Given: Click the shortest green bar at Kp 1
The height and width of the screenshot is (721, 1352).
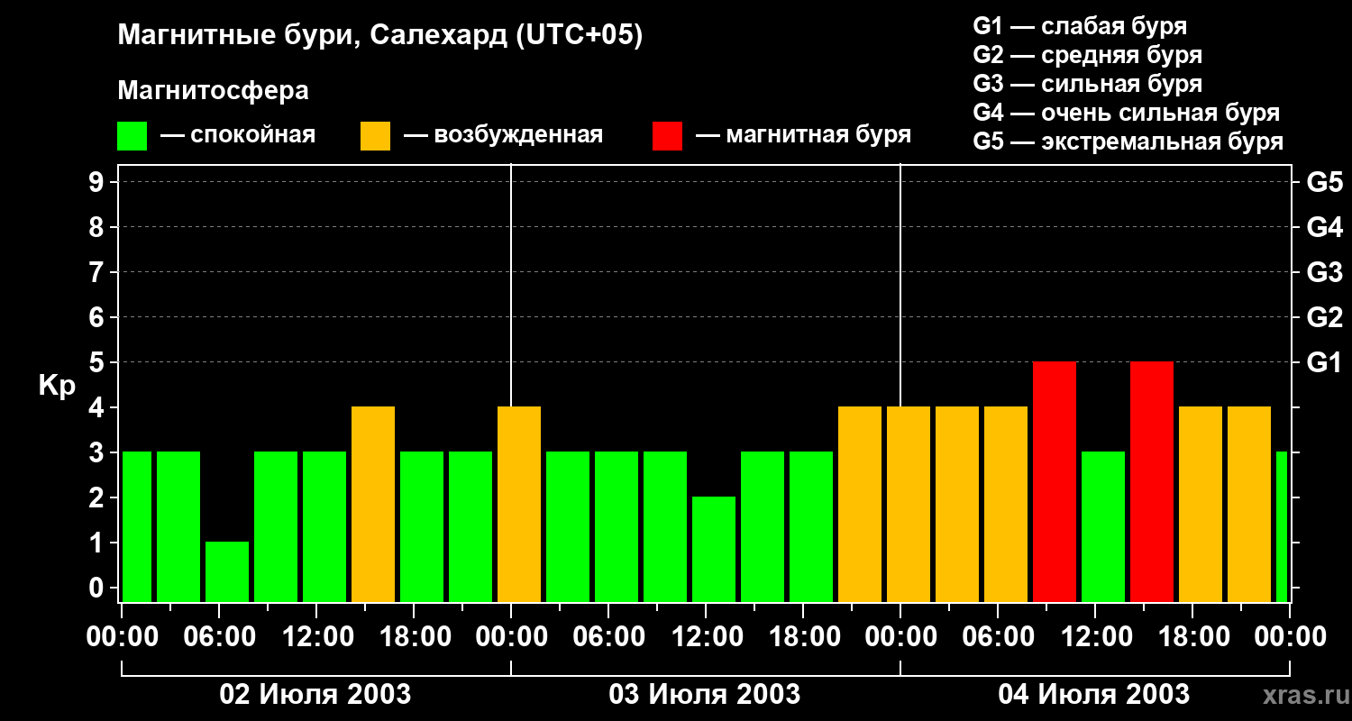Looking at the screenshot, I should [x=227, y=571].
